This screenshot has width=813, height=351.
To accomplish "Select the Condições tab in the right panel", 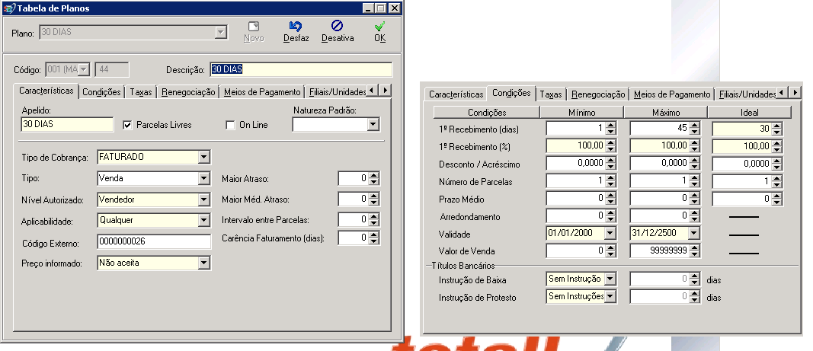I will tap(511, 93).
